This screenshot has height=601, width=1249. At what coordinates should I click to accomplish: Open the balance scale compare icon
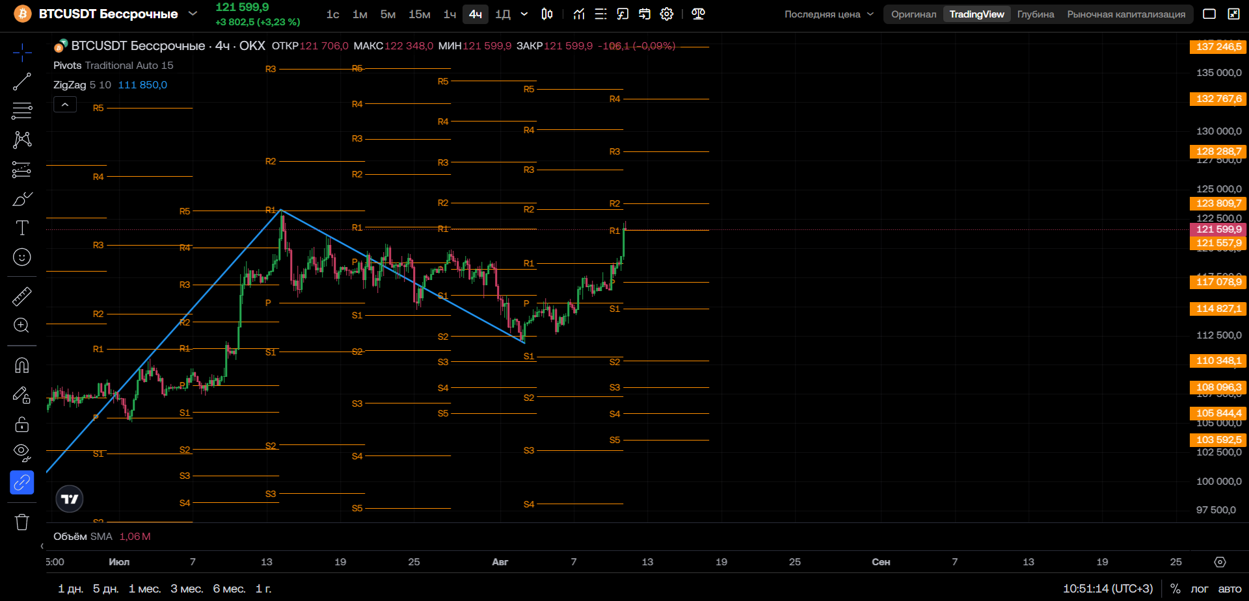click(x=698, y=14)
